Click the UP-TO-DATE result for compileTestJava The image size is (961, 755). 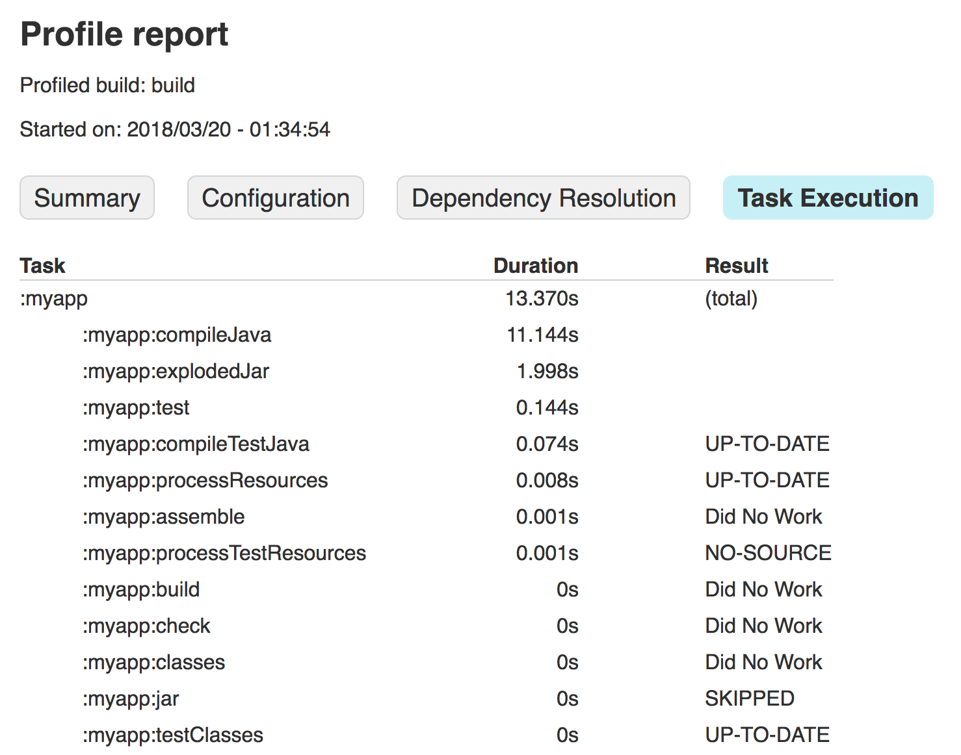[x=768, y=444]
